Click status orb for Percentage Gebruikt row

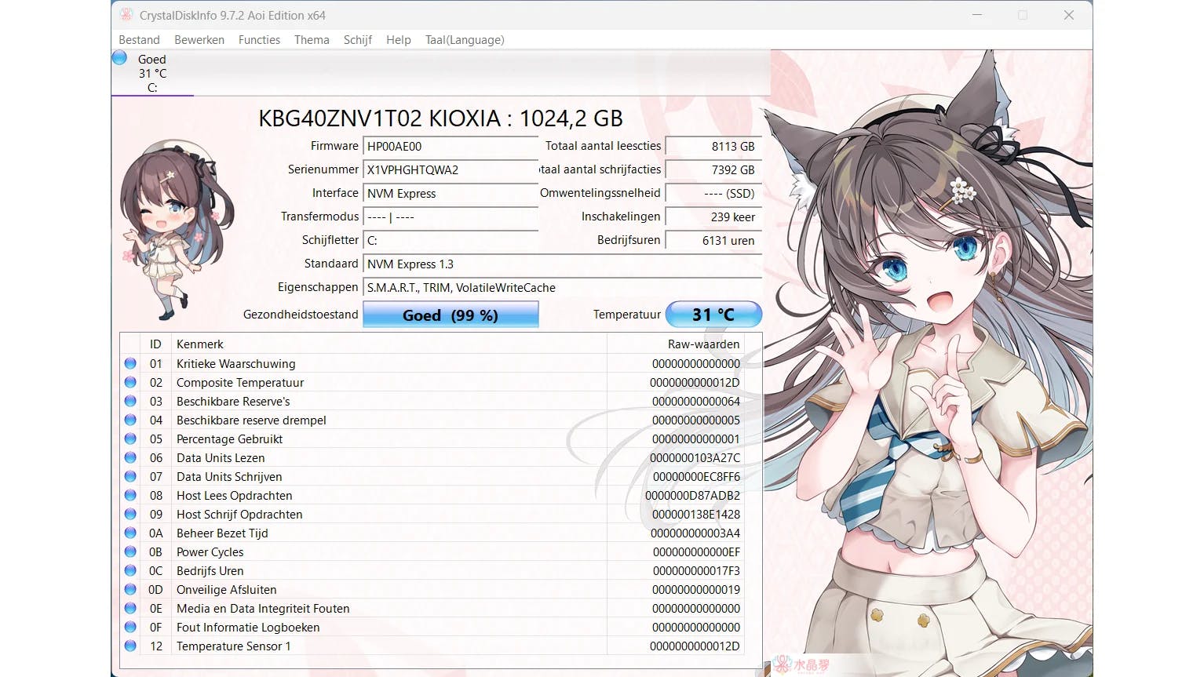[130, 439]
